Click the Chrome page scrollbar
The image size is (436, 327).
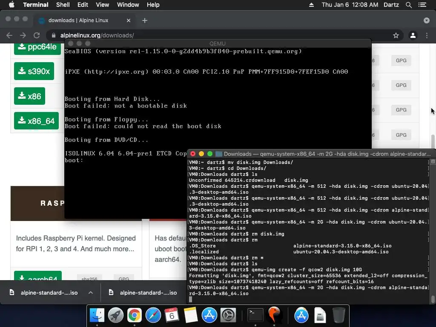click(x=433, y=142)
